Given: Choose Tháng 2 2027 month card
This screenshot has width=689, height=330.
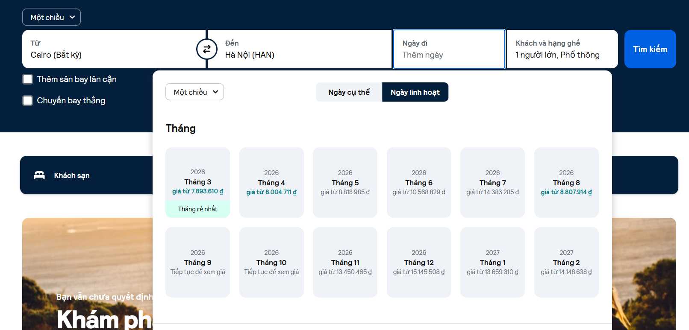Looking at the screenshot, I should [566, 262].
